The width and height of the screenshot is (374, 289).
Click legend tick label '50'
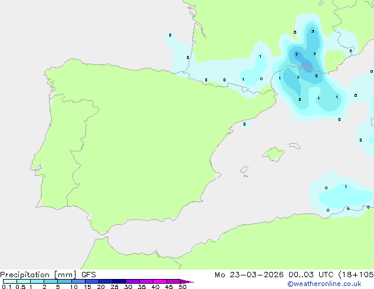pyautogui.click(x=182, y=287)
